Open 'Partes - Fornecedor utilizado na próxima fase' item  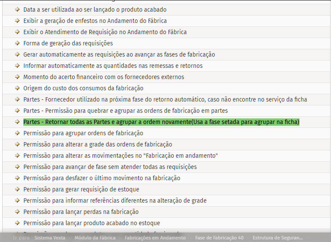pyautogui.click(x=165, y=99)
